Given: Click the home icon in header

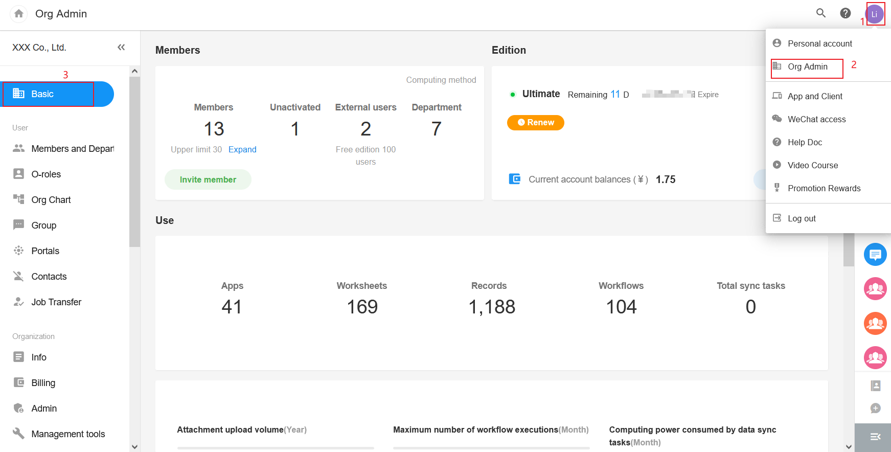Looking at the screenshot, I should click(x=19, y=14).
